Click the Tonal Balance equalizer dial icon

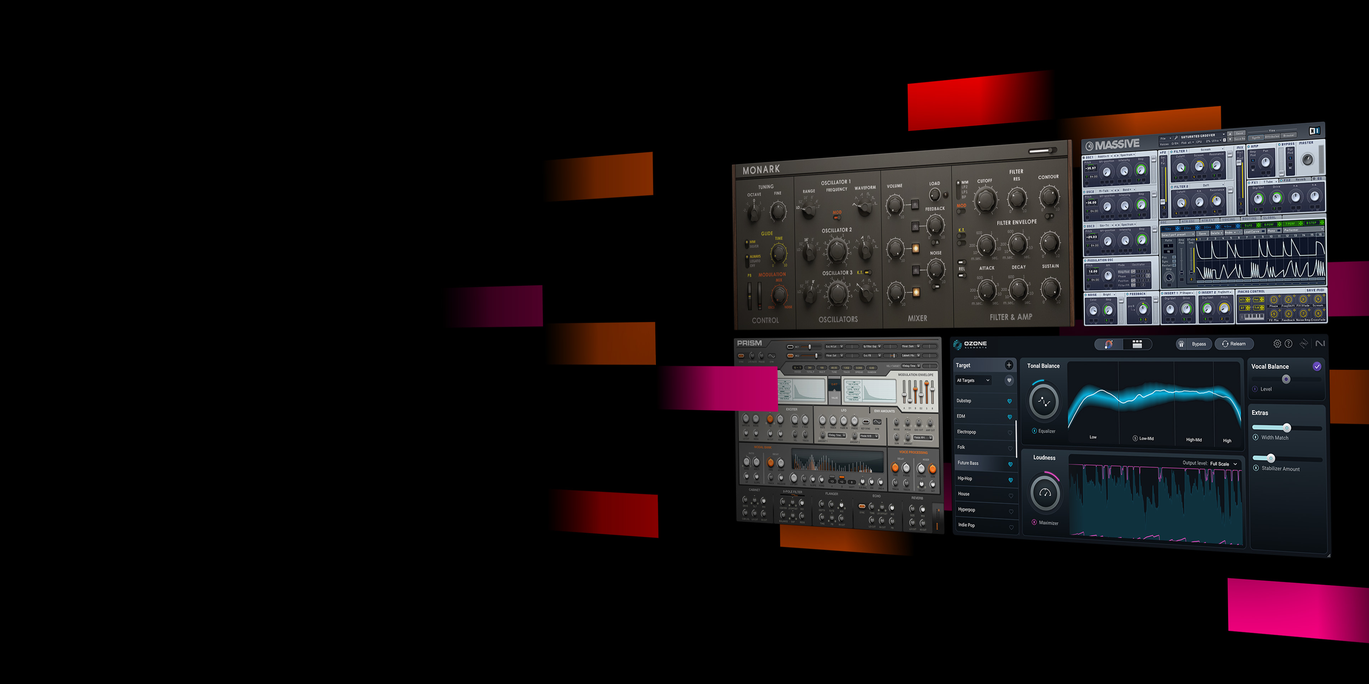pyautogui.click(x=1044, y=401)
